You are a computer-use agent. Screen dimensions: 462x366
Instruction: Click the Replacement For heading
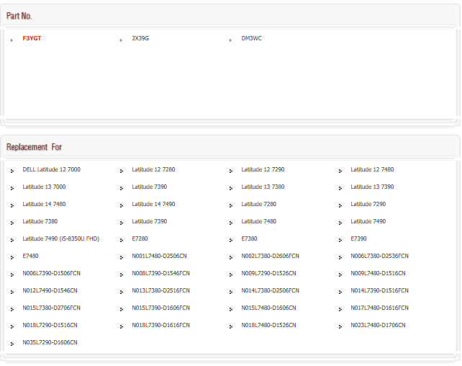tap(34, 147)
